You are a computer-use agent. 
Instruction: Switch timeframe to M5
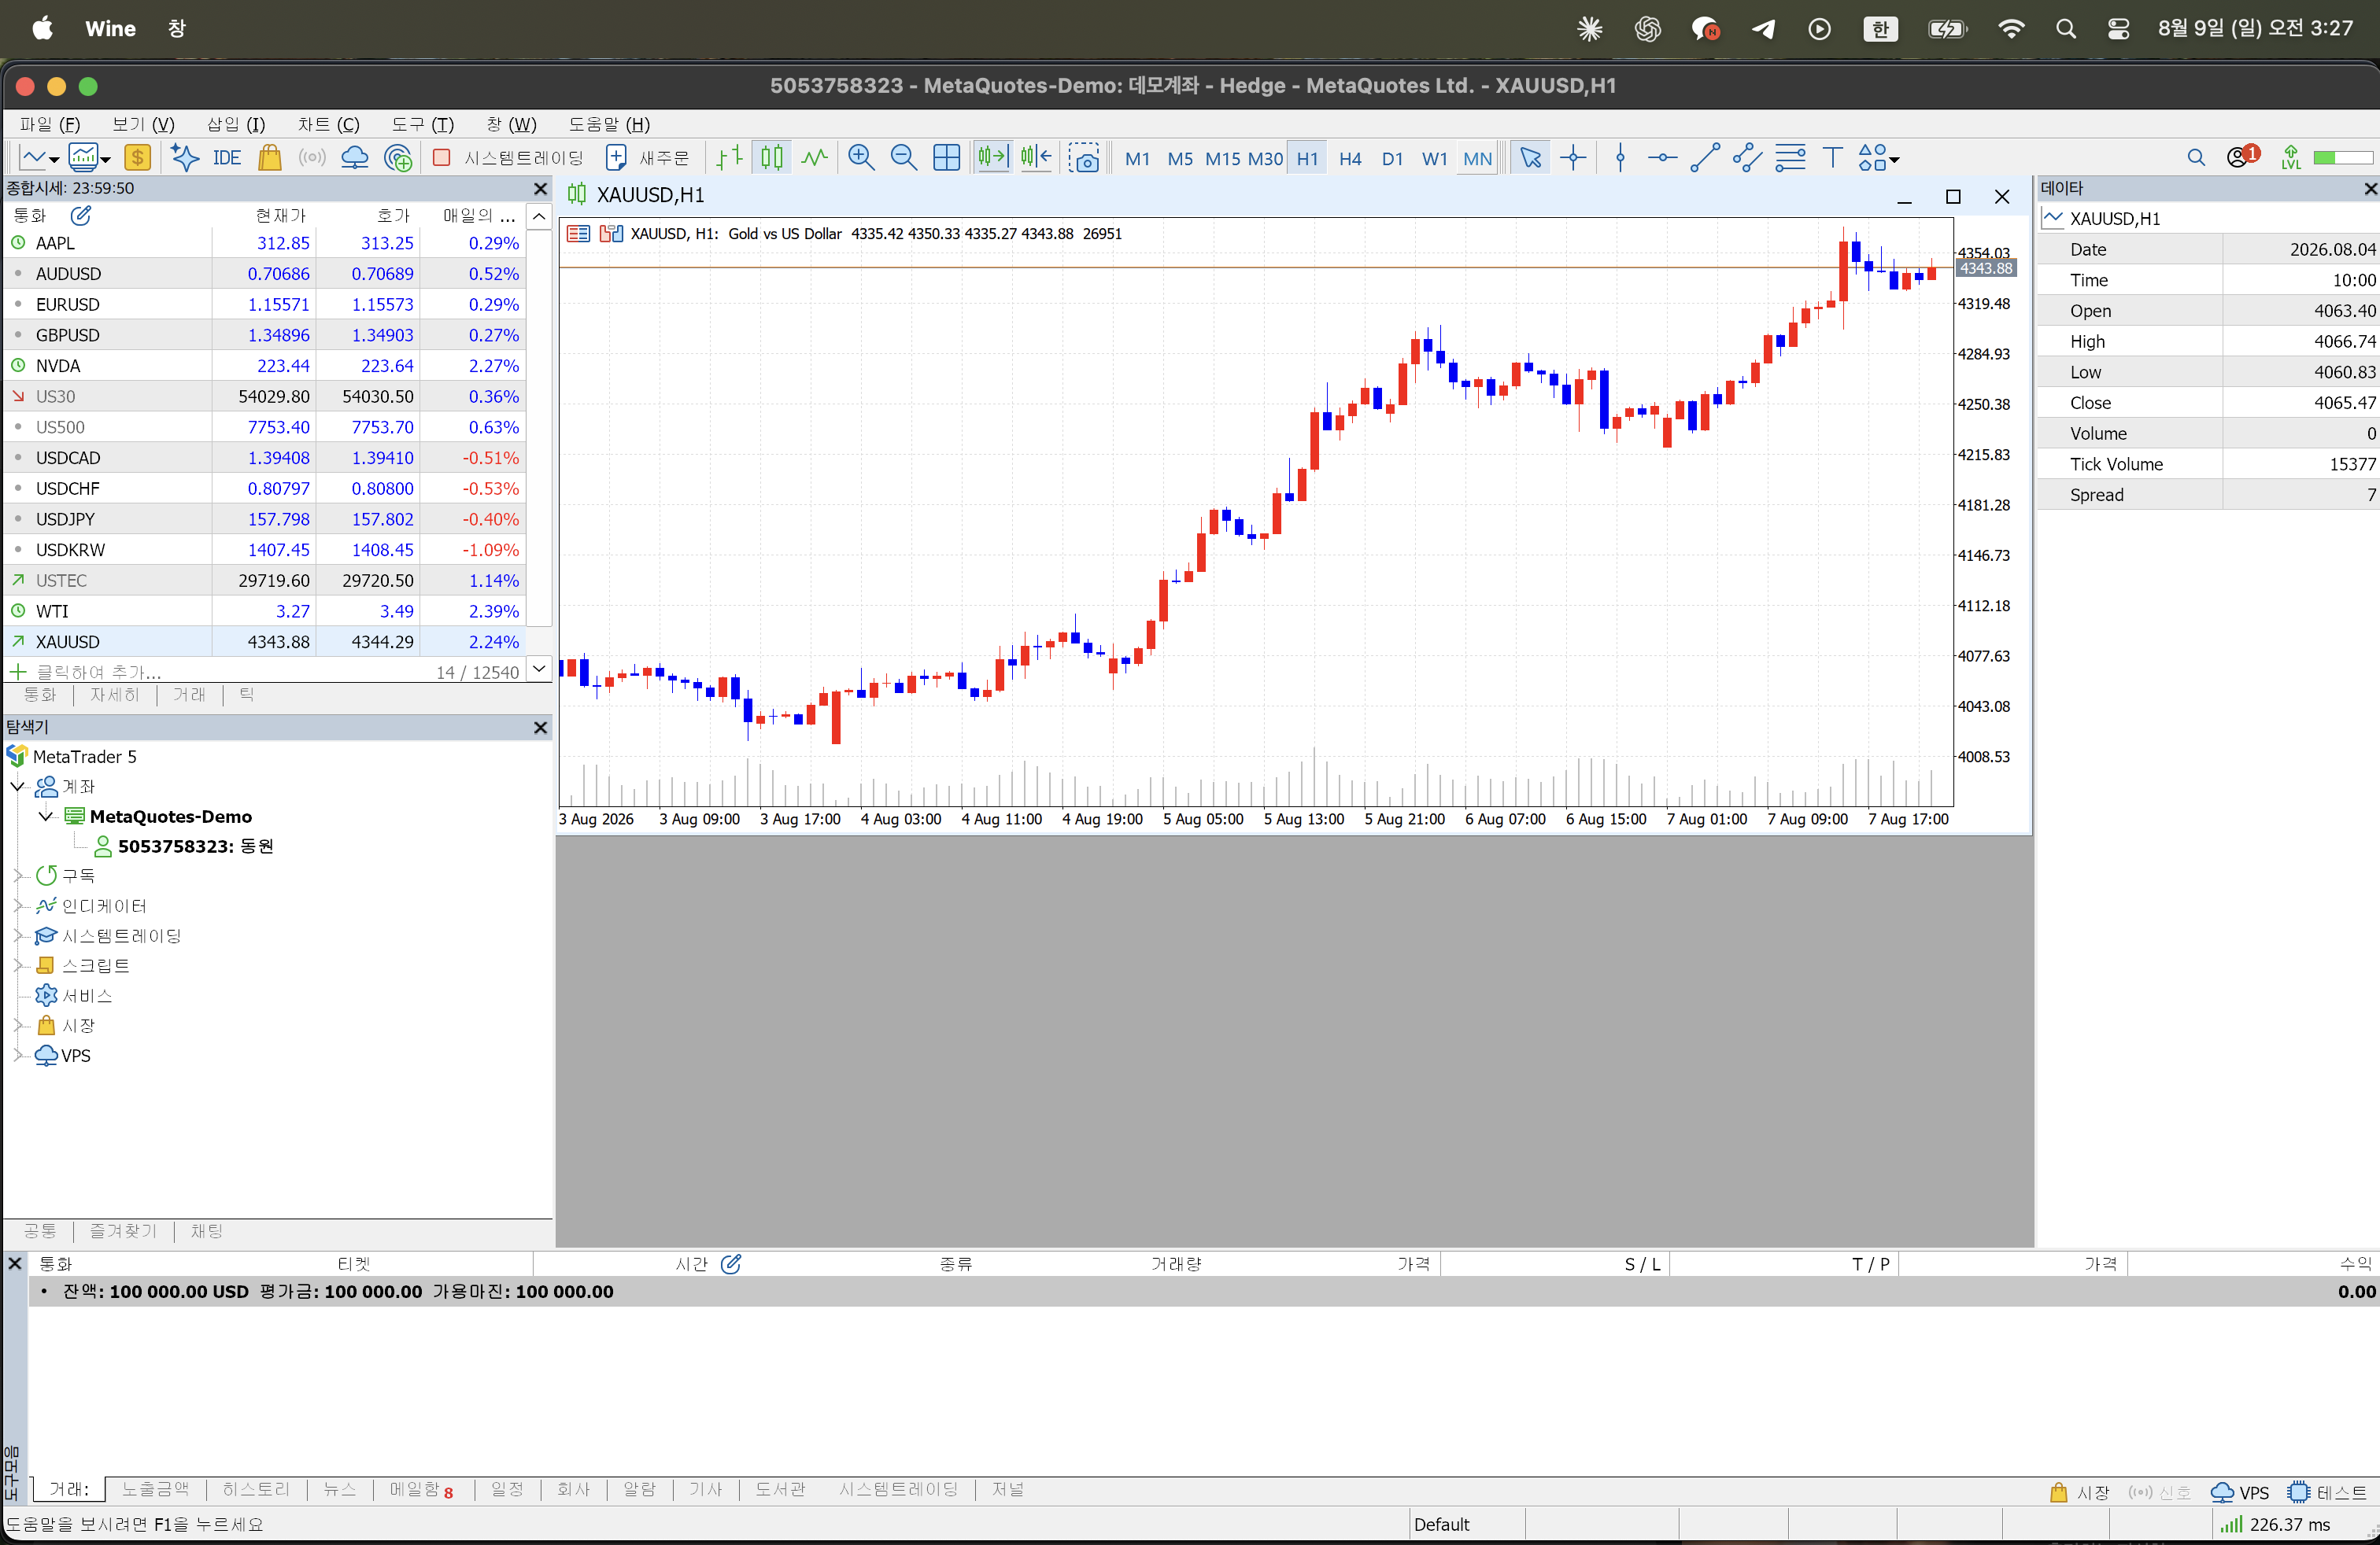coord(1180,158)
